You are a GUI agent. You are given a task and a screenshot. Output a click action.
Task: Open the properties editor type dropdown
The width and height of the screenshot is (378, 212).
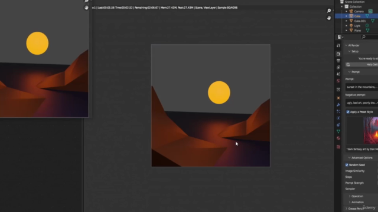(x=340, y=37)
